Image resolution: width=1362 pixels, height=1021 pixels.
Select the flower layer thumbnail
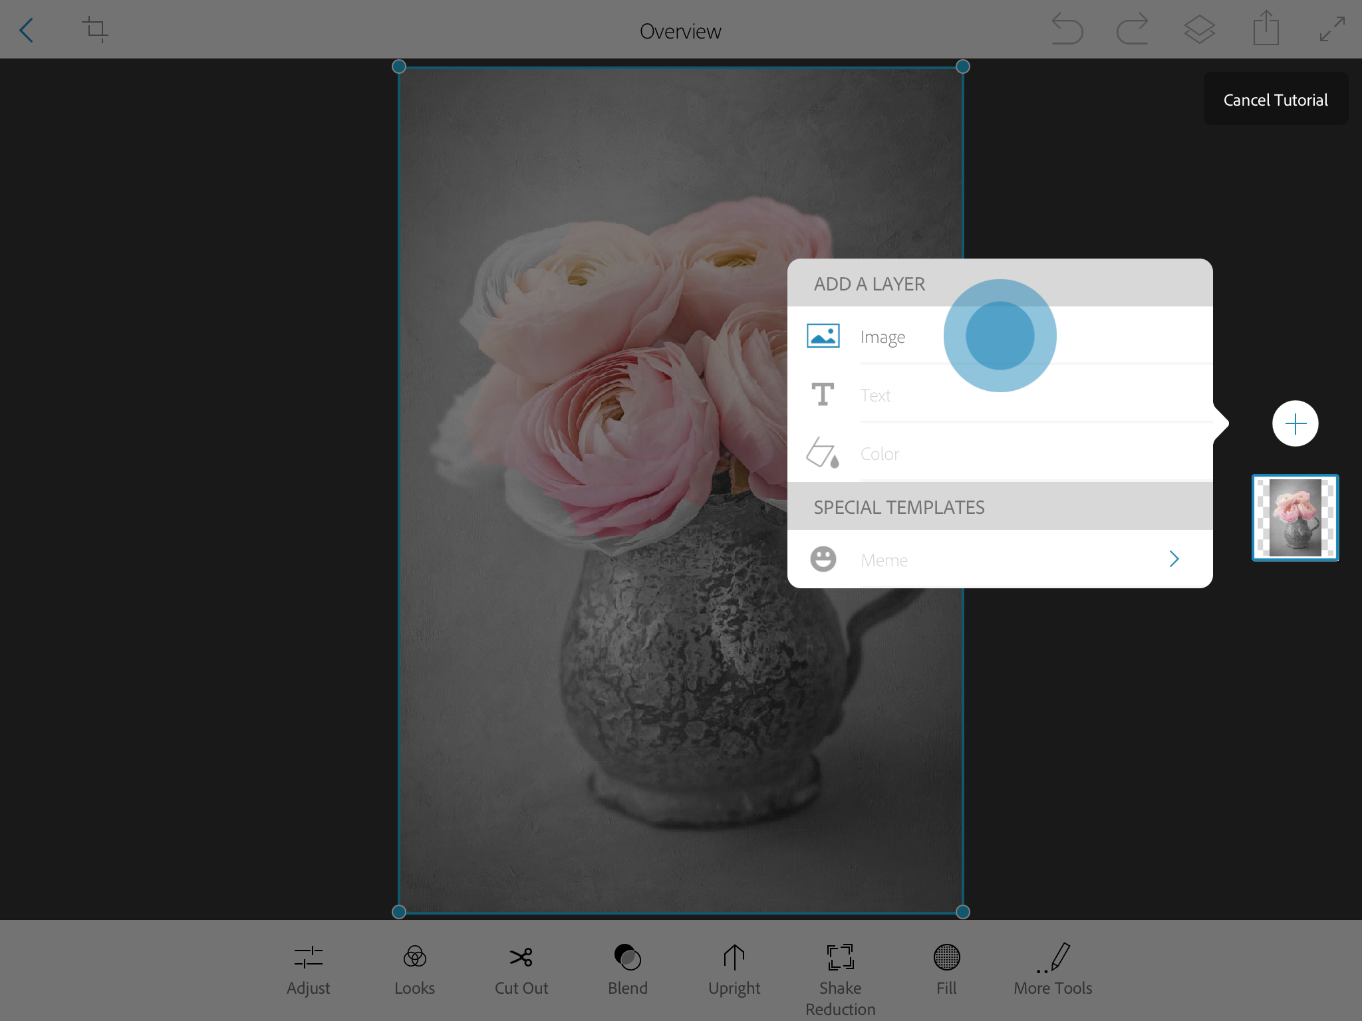(1295, 517)
